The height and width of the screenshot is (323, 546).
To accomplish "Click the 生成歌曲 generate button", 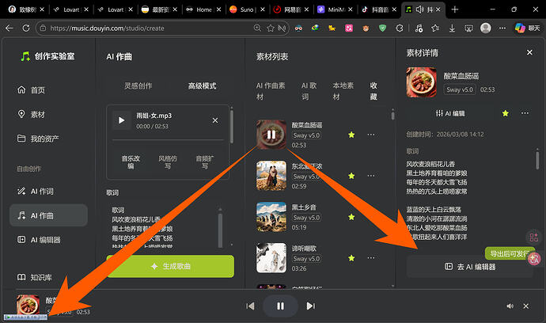I will (170, 266).
